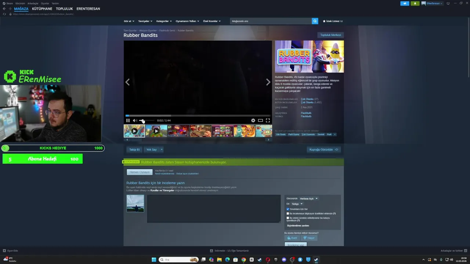Pause the Rubber Bandits trailer video
The width and height of the screenshot is (470, 264).
point(128,120)
